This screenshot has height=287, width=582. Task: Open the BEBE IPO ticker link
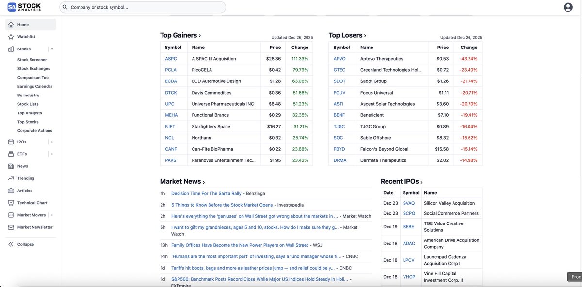click(408, 227)
